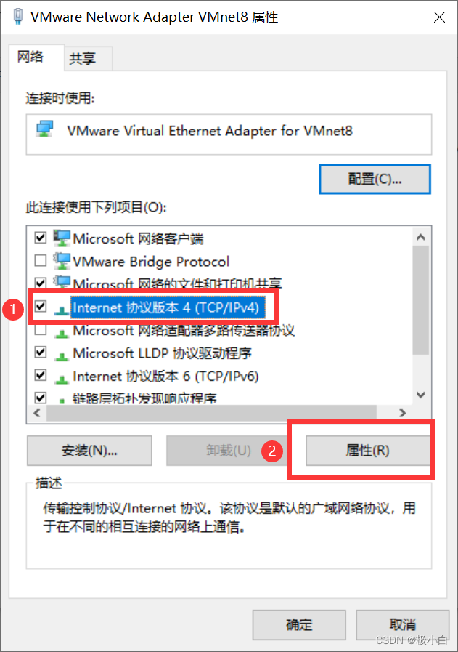Select the Internet 协议版本 4 protocol icon

62,308
